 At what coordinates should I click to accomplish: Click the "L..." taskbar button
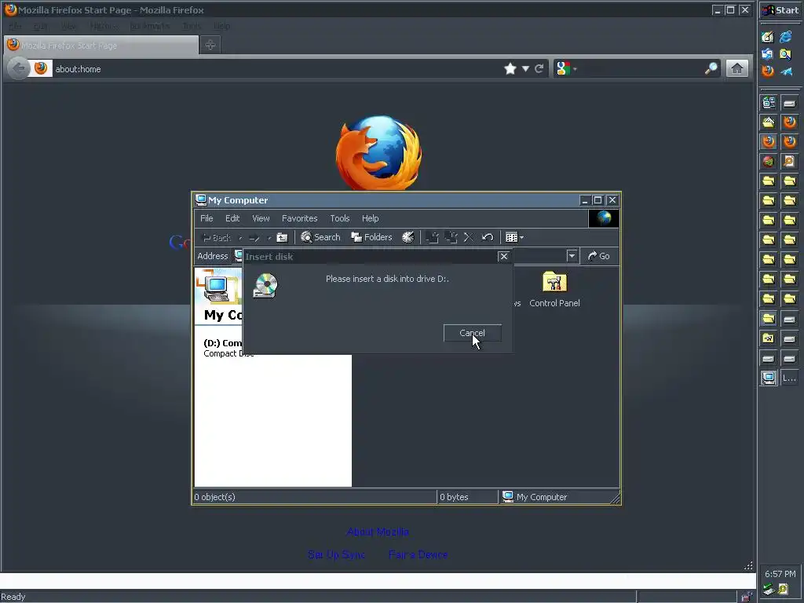click(x=789, y=378)
